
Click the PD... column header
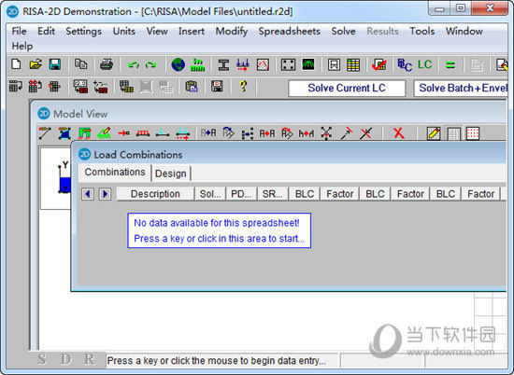click(241, 194)
